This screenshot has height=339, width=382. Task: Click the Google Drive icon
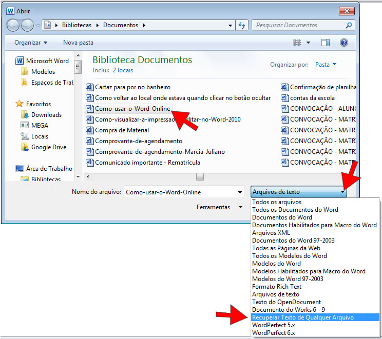(24, 147)
